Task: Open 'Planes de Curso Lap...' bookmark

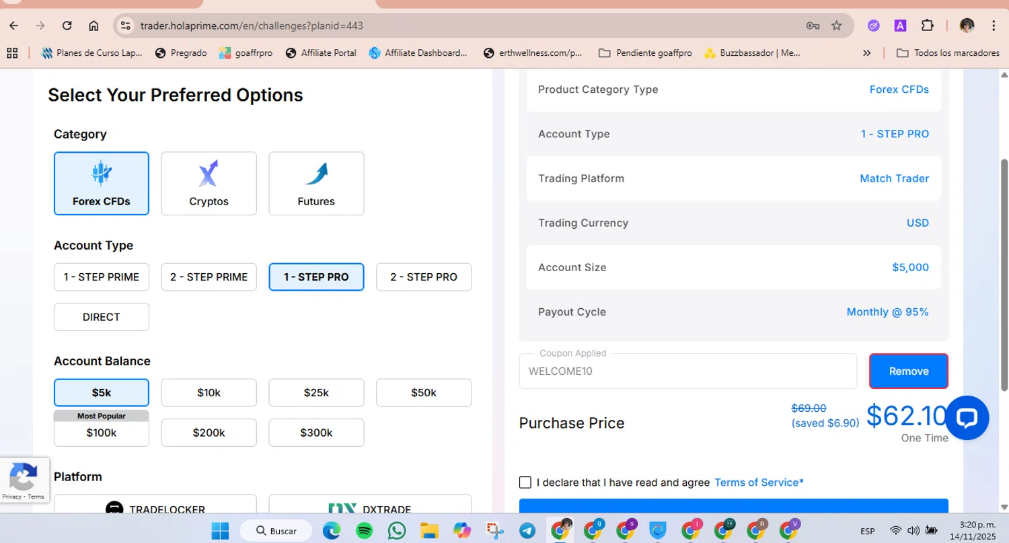Action: (91, 52)
